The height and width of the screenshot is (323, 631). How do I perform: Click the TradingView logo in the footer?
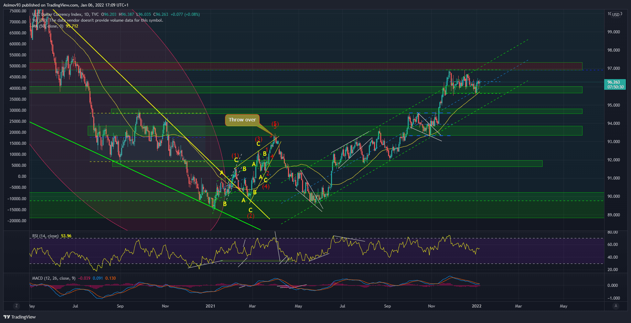(20, 317)
